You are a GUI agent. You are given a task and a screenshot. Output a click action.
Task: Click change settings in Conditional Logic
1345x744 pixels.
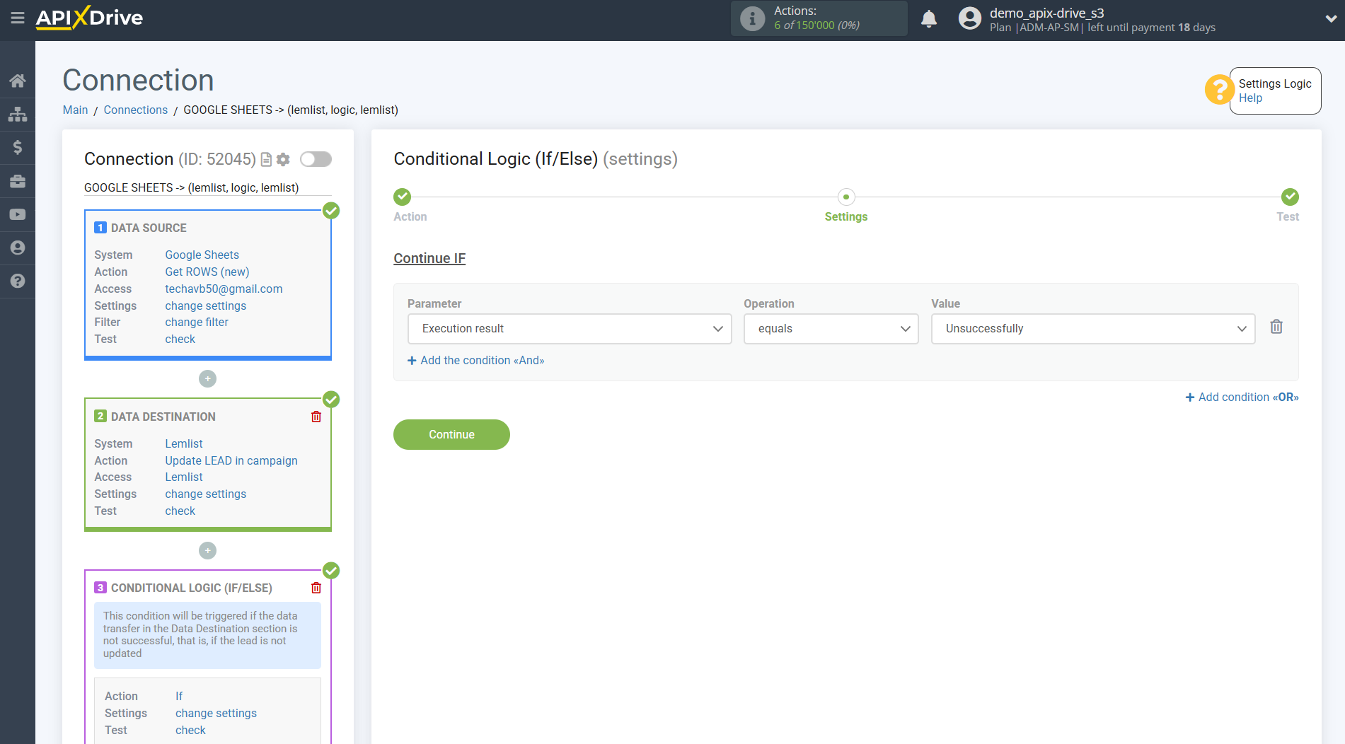tap(217, 713)
